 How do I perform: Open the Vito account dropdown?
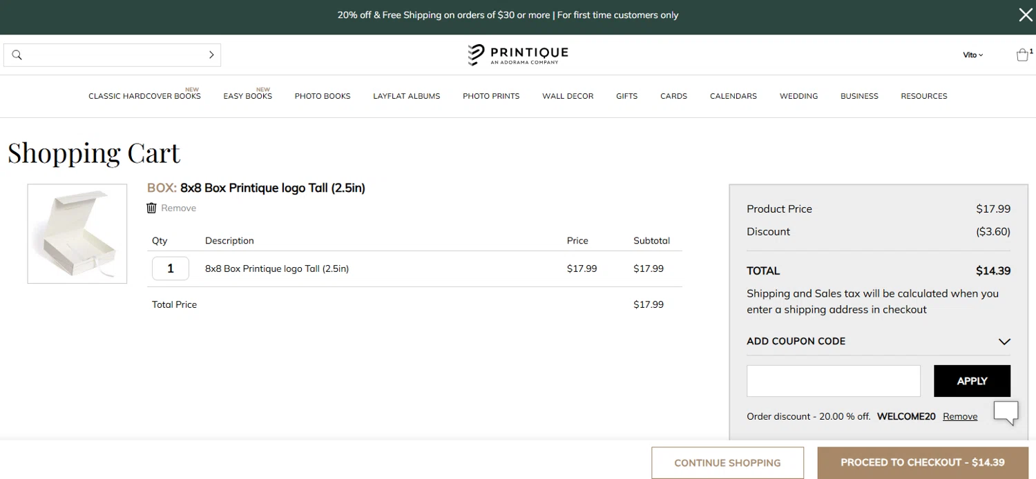(972, 55)
